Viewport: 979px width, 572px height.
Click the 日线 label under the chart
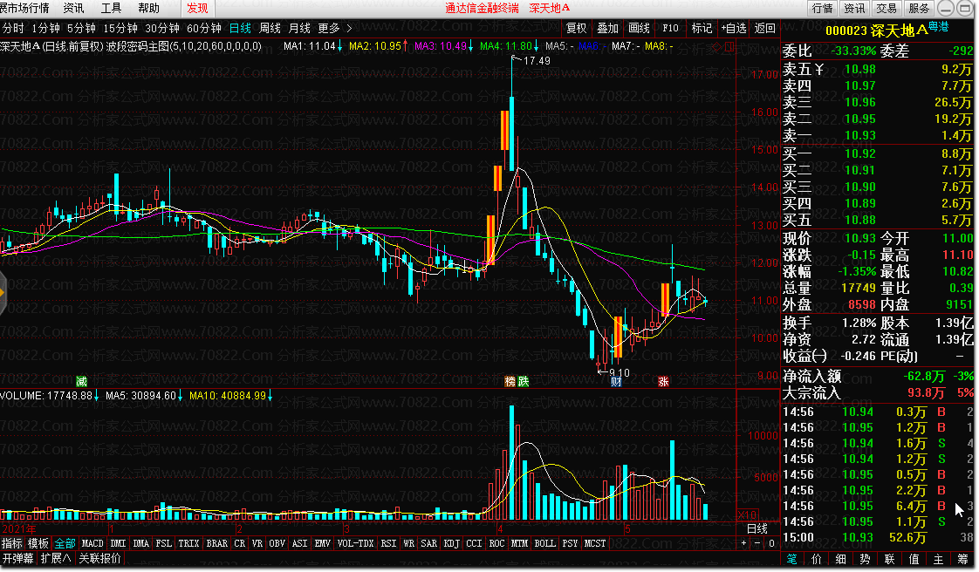[x=757, y=529]
